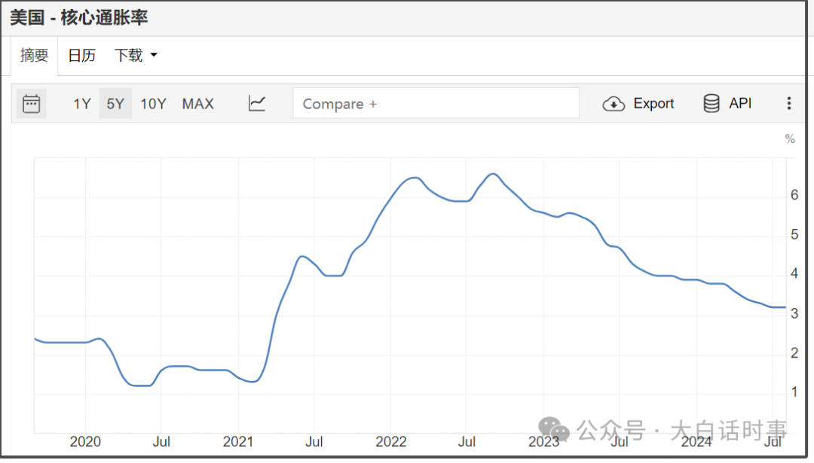Click the Compare + input field
The width and height of the screenshot is (814, 463).
click(x=436, y=103)
